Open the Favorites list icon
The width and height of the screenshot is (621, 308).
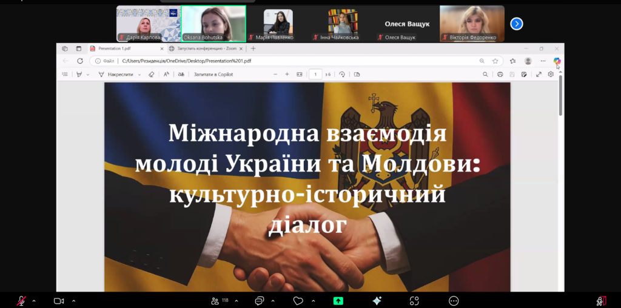coord(513,61)
